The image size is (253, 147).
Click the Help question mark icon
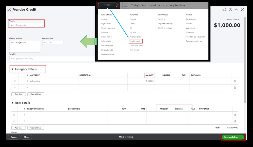[x=230, y=9]
